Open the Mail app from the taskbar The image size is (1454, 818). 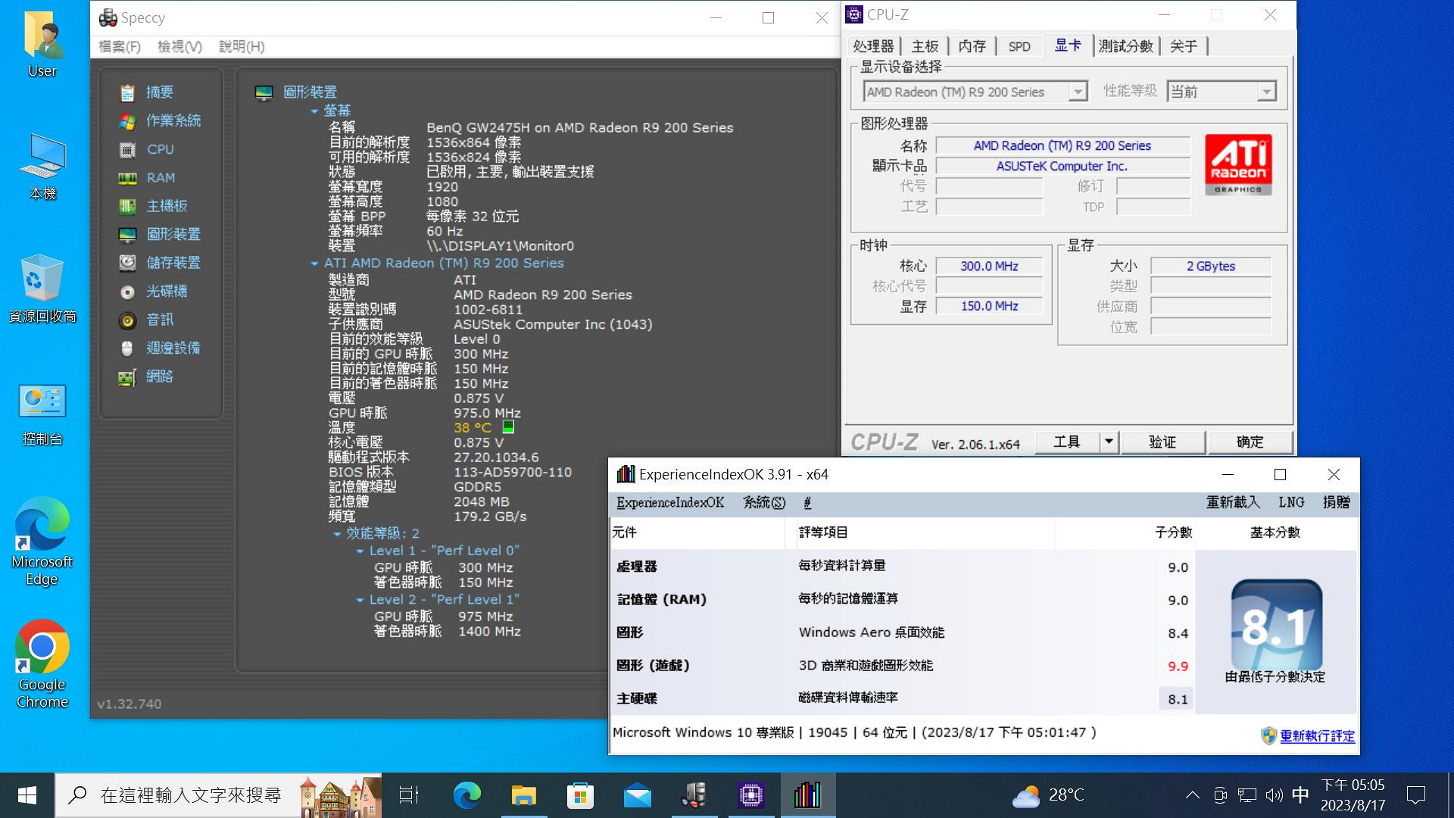click(x=637, y=795)
